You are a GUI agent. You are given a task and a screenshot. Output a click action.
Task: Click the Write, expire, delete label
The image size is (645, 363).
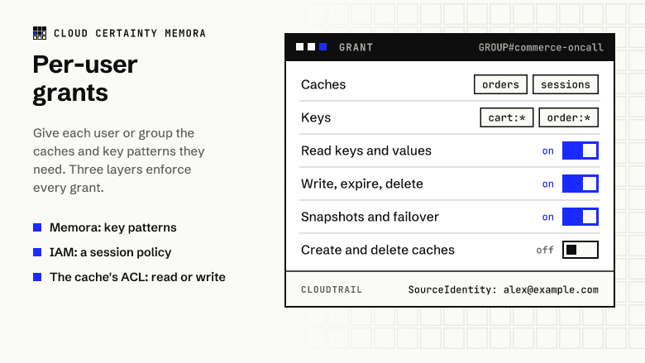pyautogui.click(x=362, y=184)
